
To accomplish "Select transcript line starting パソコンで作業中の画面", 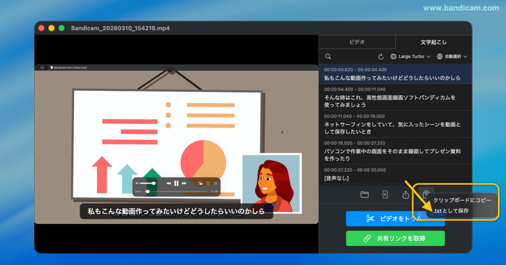I will pos(395,151).
